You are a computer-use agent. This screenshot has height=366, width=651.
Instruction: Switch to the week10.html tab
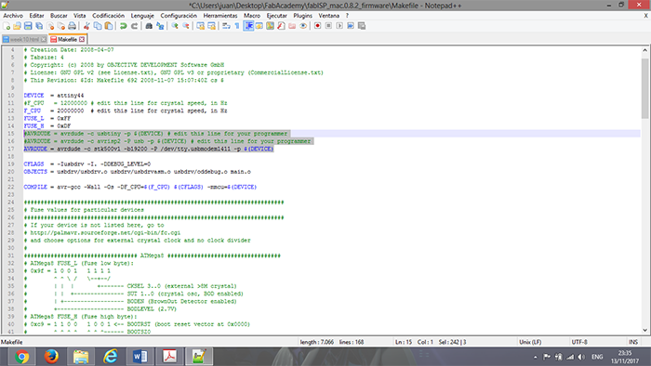(x=23, y=39)
